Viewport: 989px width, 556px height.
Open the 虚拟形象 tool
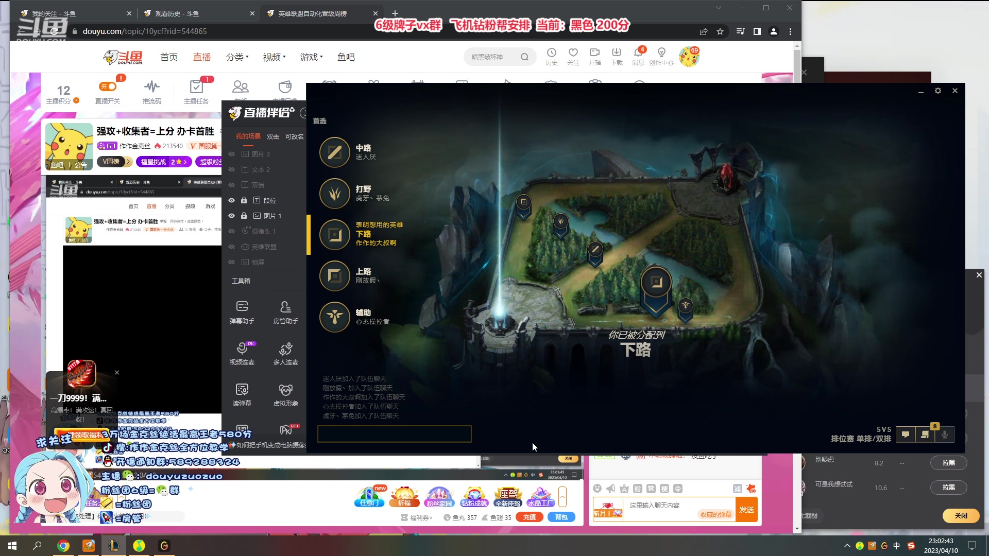(x=285, y=394)
